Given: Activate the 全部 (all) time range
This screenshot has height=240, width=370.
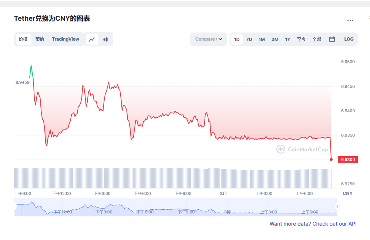Looking at the screenshot, I should (x=317, y=39).
